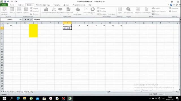
Task: Open File Explorer from the taskbar
Action: tap(25, 98)
